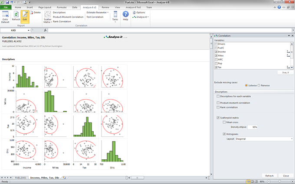Open the Estimate Parameter dropdown
The image size is (295, 184).
pyautogui.click(x=98, y=13)
